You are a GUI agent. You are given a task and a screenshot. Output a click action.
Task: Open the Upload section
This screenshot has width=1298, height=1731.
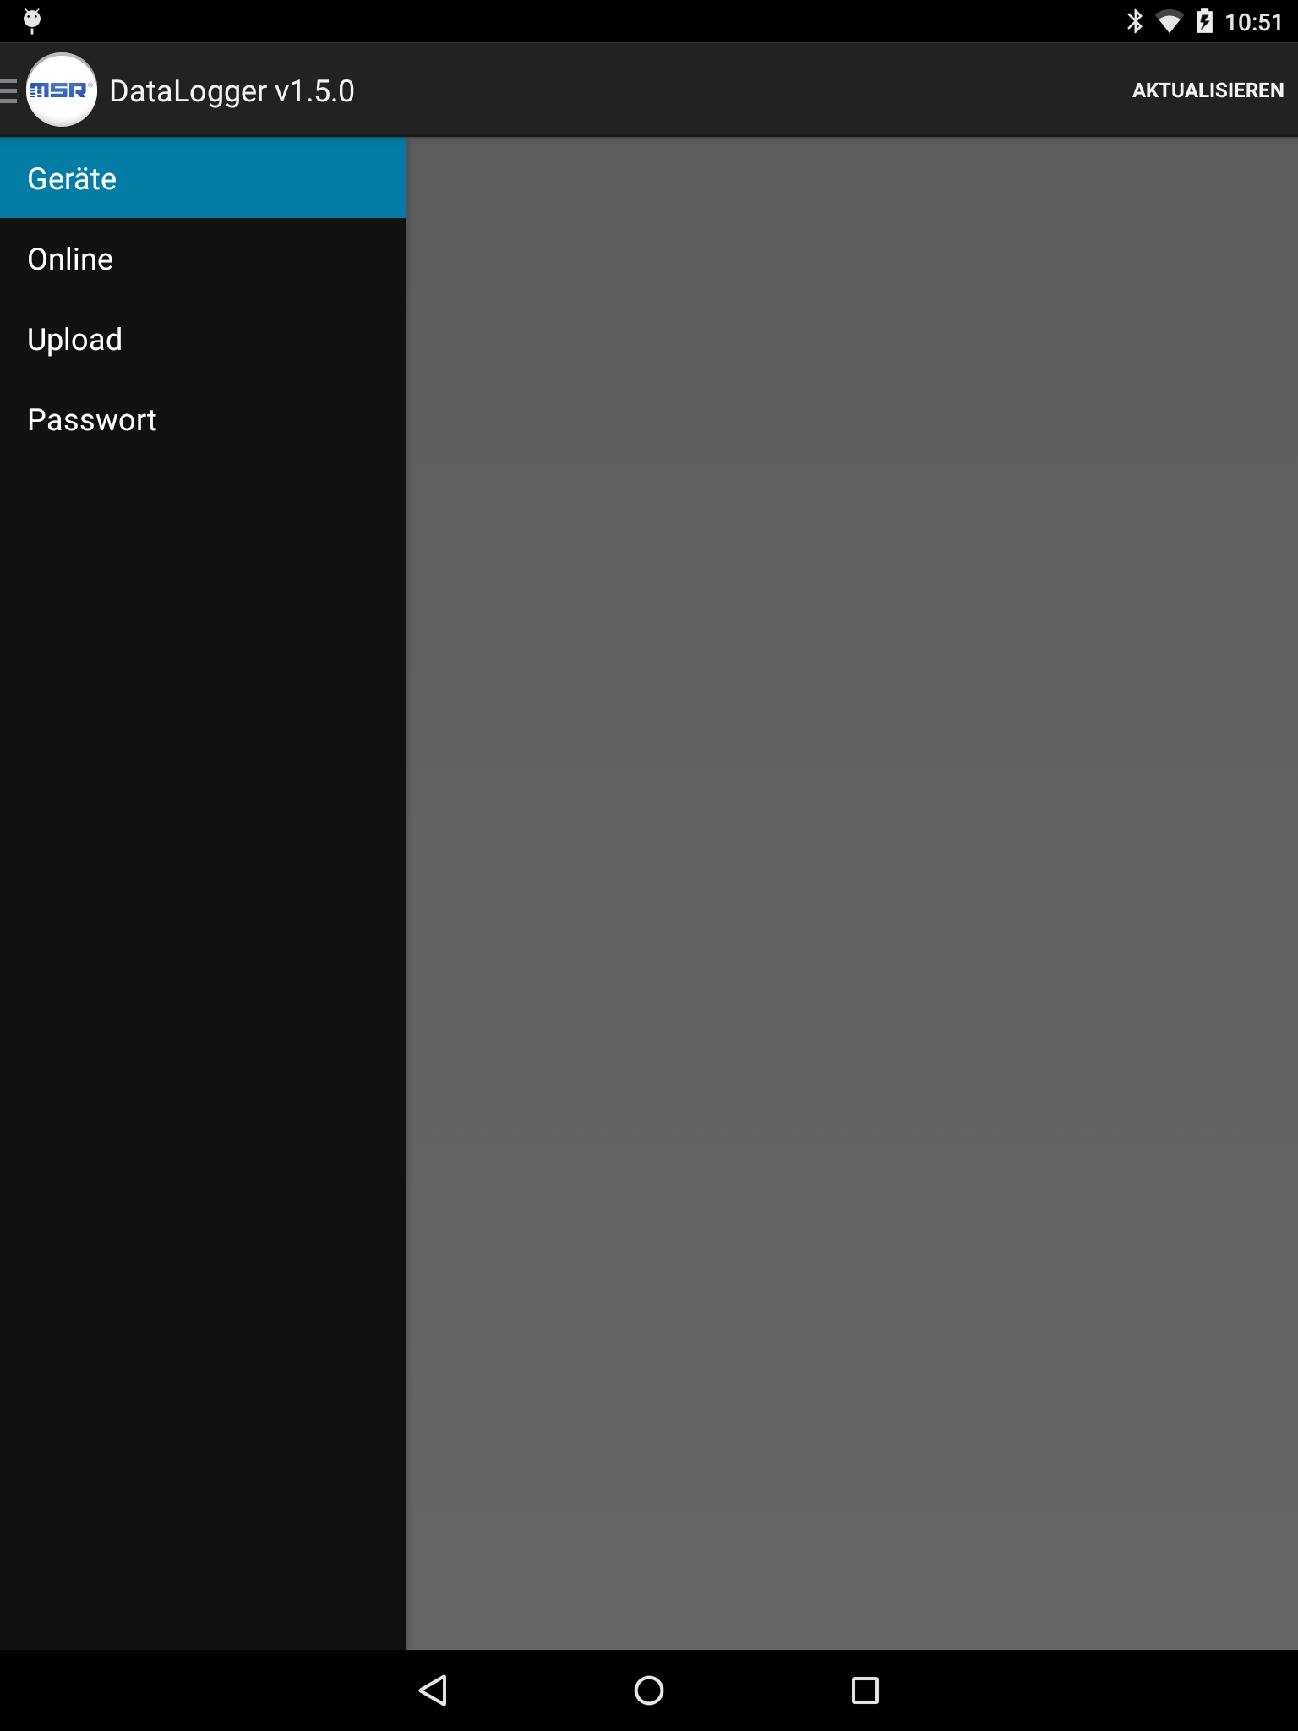(203, 339)
